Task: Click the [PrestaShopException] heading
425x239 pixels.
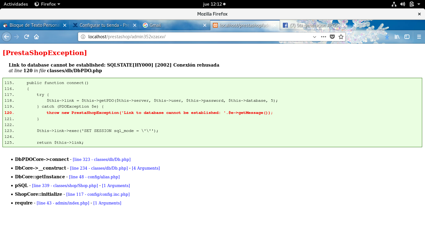Action: tap(45, 53)
